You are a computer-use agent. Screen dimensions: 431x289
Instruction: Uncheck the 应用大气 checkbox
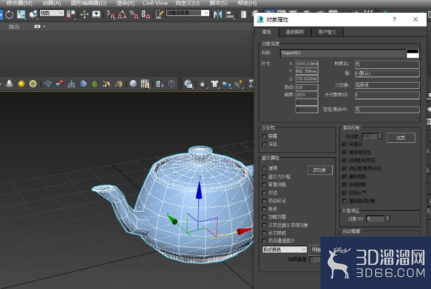(344, 193)
